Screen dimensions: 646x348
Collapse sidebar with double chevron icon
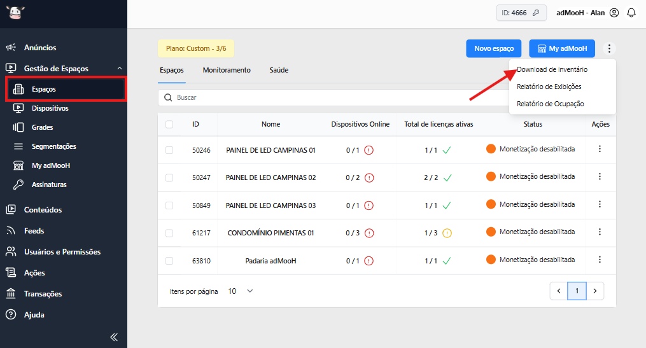[x=114, y=337]
